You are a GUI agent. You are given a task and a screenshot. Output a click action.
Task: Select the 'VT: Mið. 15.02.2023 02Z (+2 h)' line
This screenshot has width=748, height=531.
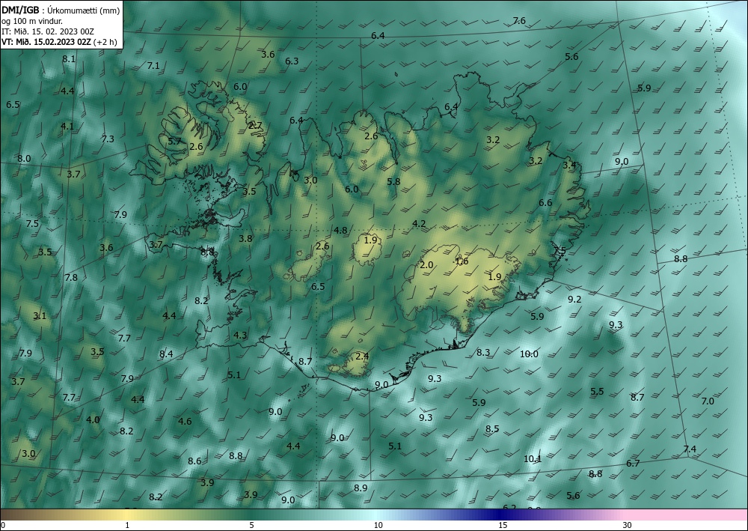[x=59, y=42]
